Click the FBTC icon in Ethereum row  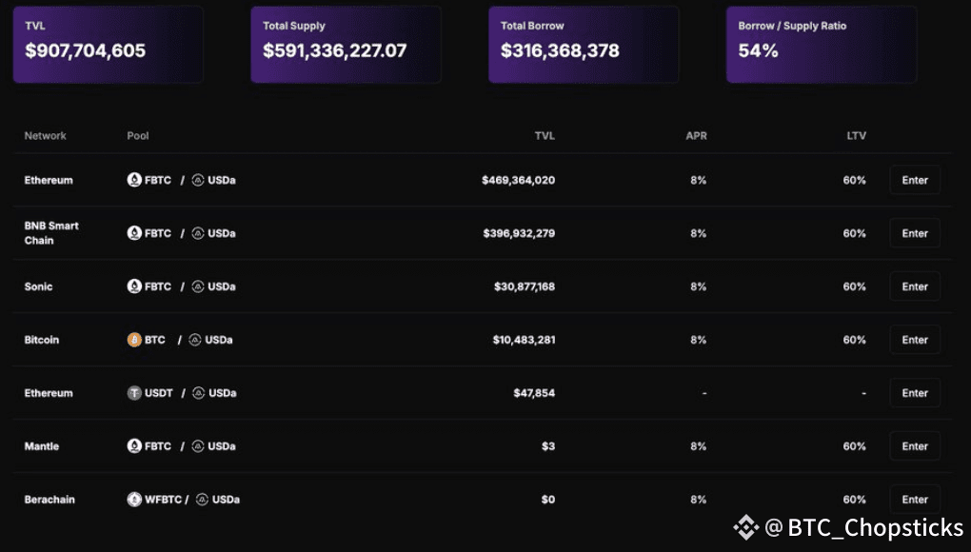tap(134, 180)
